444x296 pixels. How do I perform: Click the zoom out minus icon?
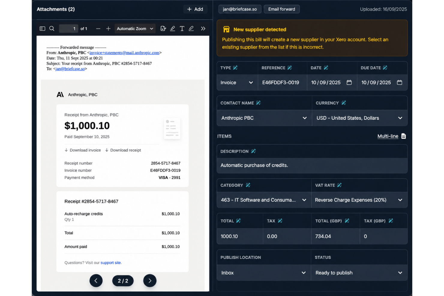click(98, 28)
